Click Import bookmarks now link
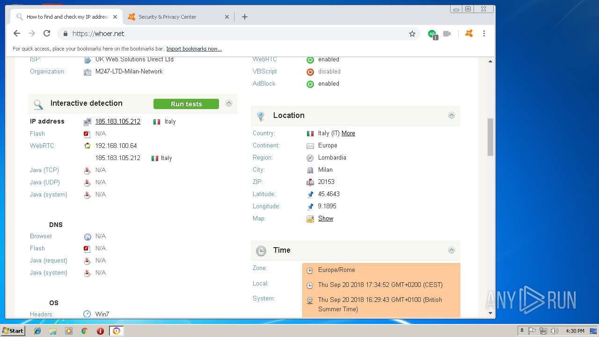599x337 pixels. pyautogui.click(x=194, y=49)
